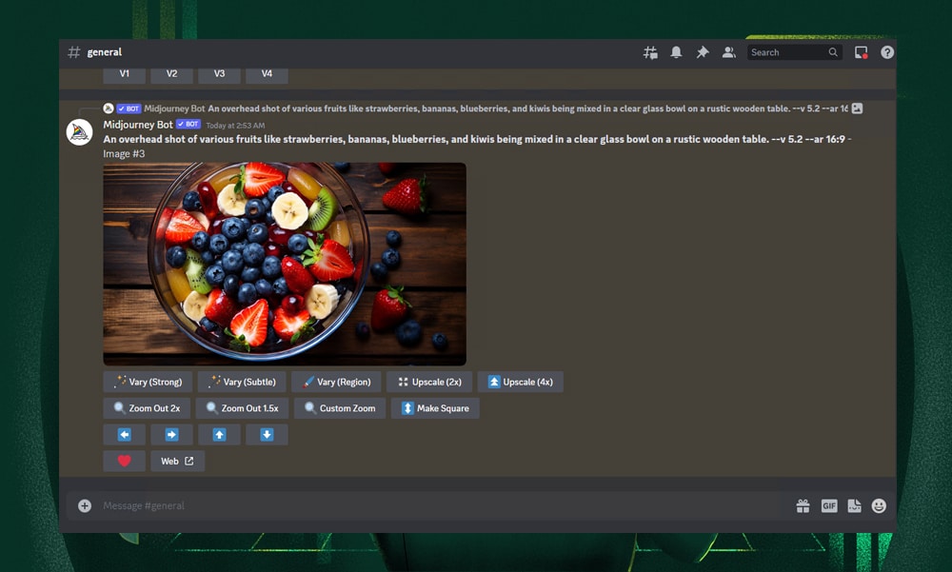Show the member list icon
This screenshot has width=952, height=572.
click(728, 52)
